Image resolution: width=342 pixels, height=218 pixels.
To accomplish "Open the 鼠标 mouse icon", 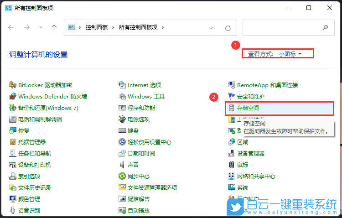I will click(x=232, y=165).
